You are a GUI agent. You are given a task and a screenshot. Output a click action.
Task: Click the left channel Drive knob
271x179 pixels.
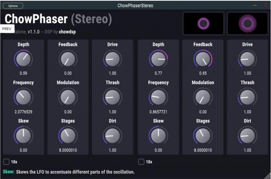[x=112, y=59]
